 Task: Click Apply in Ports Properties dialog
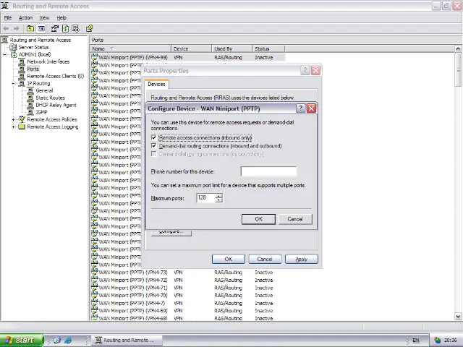pyautogui.click(x=302, y=259)
